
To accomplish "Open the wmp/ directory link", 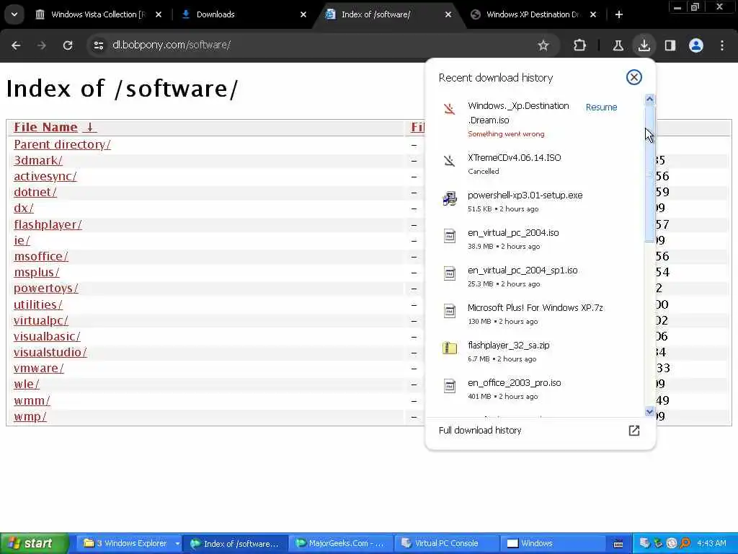I will (x=30, y=417).
